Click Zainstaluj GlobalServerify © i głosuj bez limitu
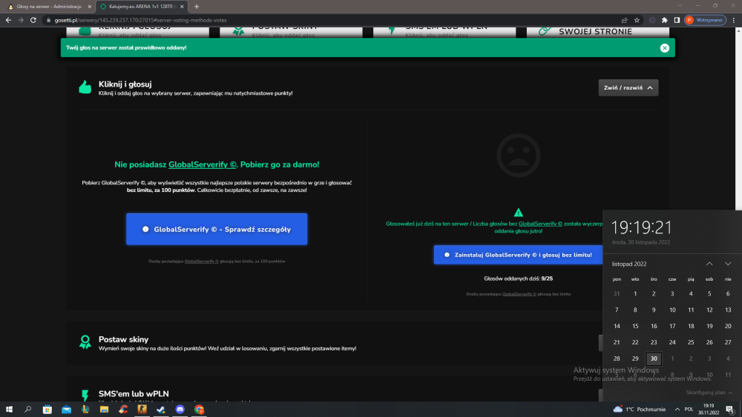 coord(518,255)
